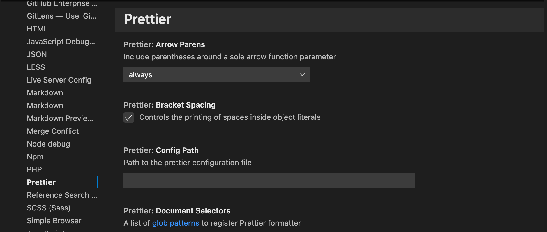Open PHP settings section

[34, 169]
